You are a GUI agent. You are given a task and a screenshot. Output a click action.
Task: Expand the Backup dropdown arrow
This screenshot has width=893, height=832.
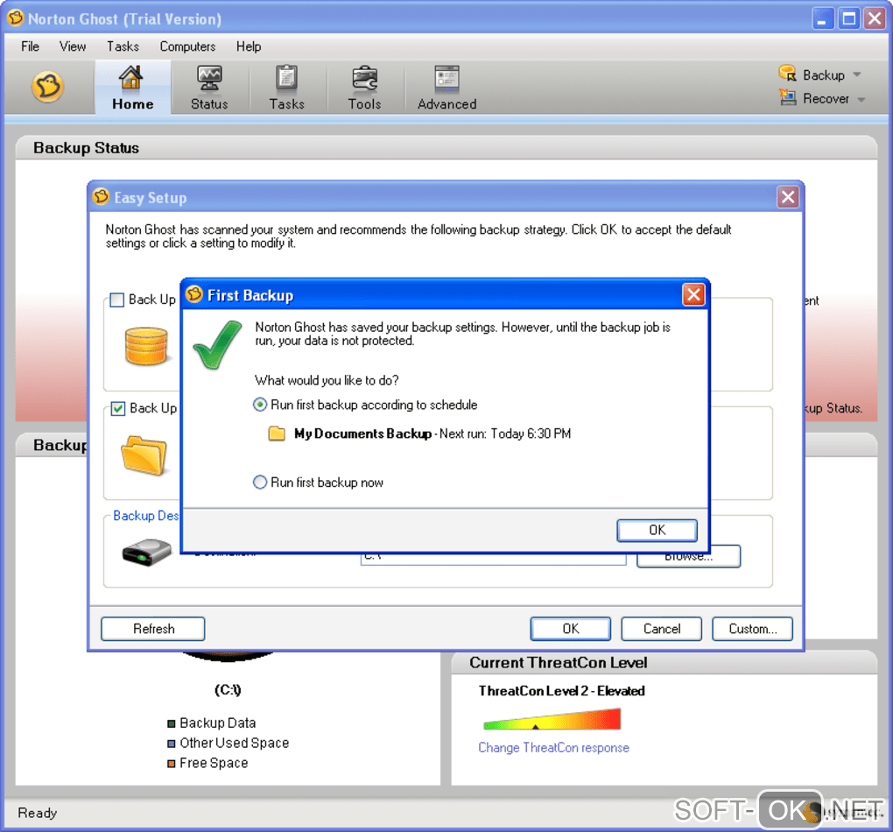pos(857,74)
